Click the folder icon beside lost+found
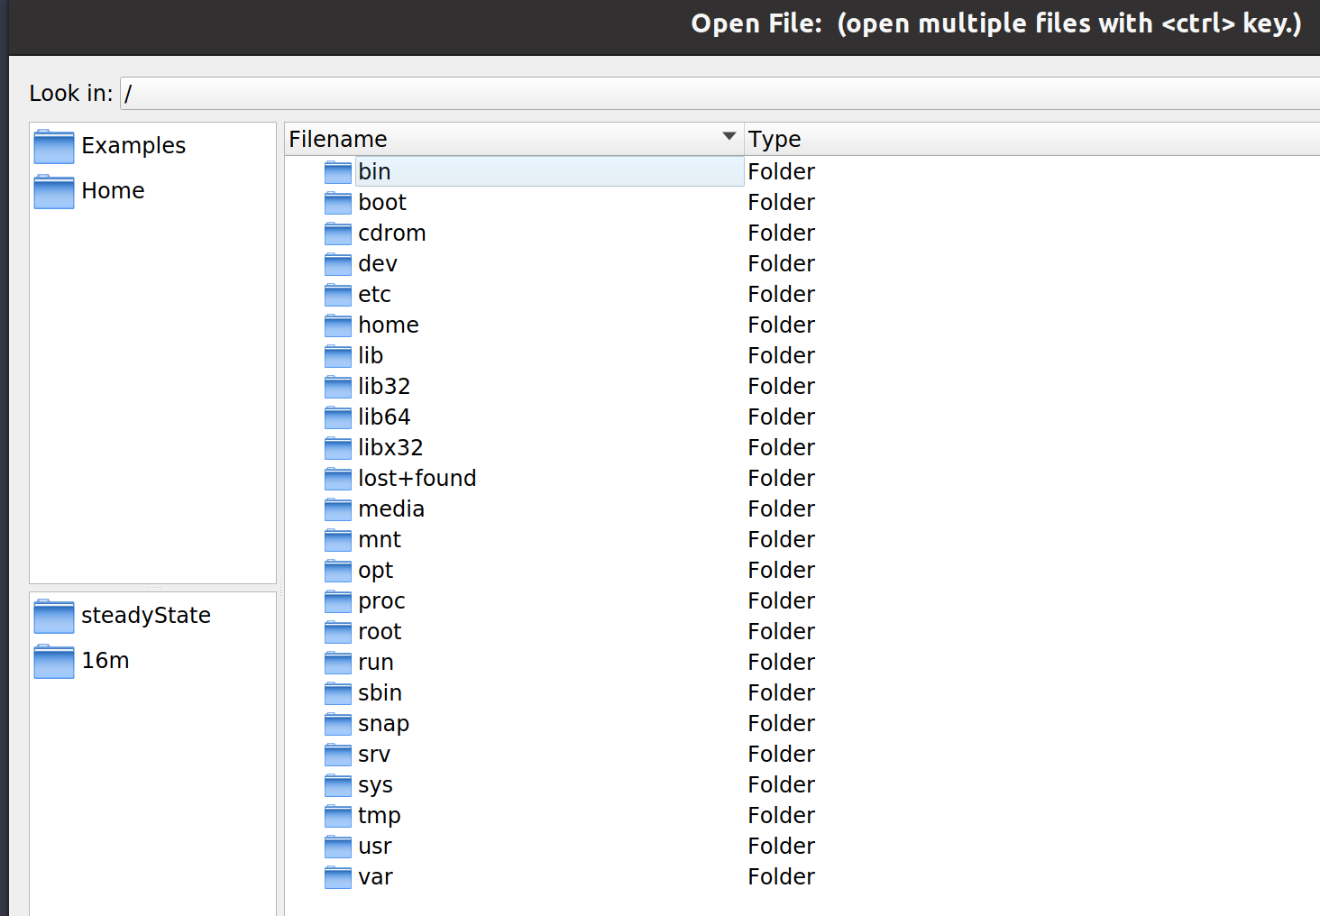This screenshot has width=1320, height=916. [x=338, y=479]
